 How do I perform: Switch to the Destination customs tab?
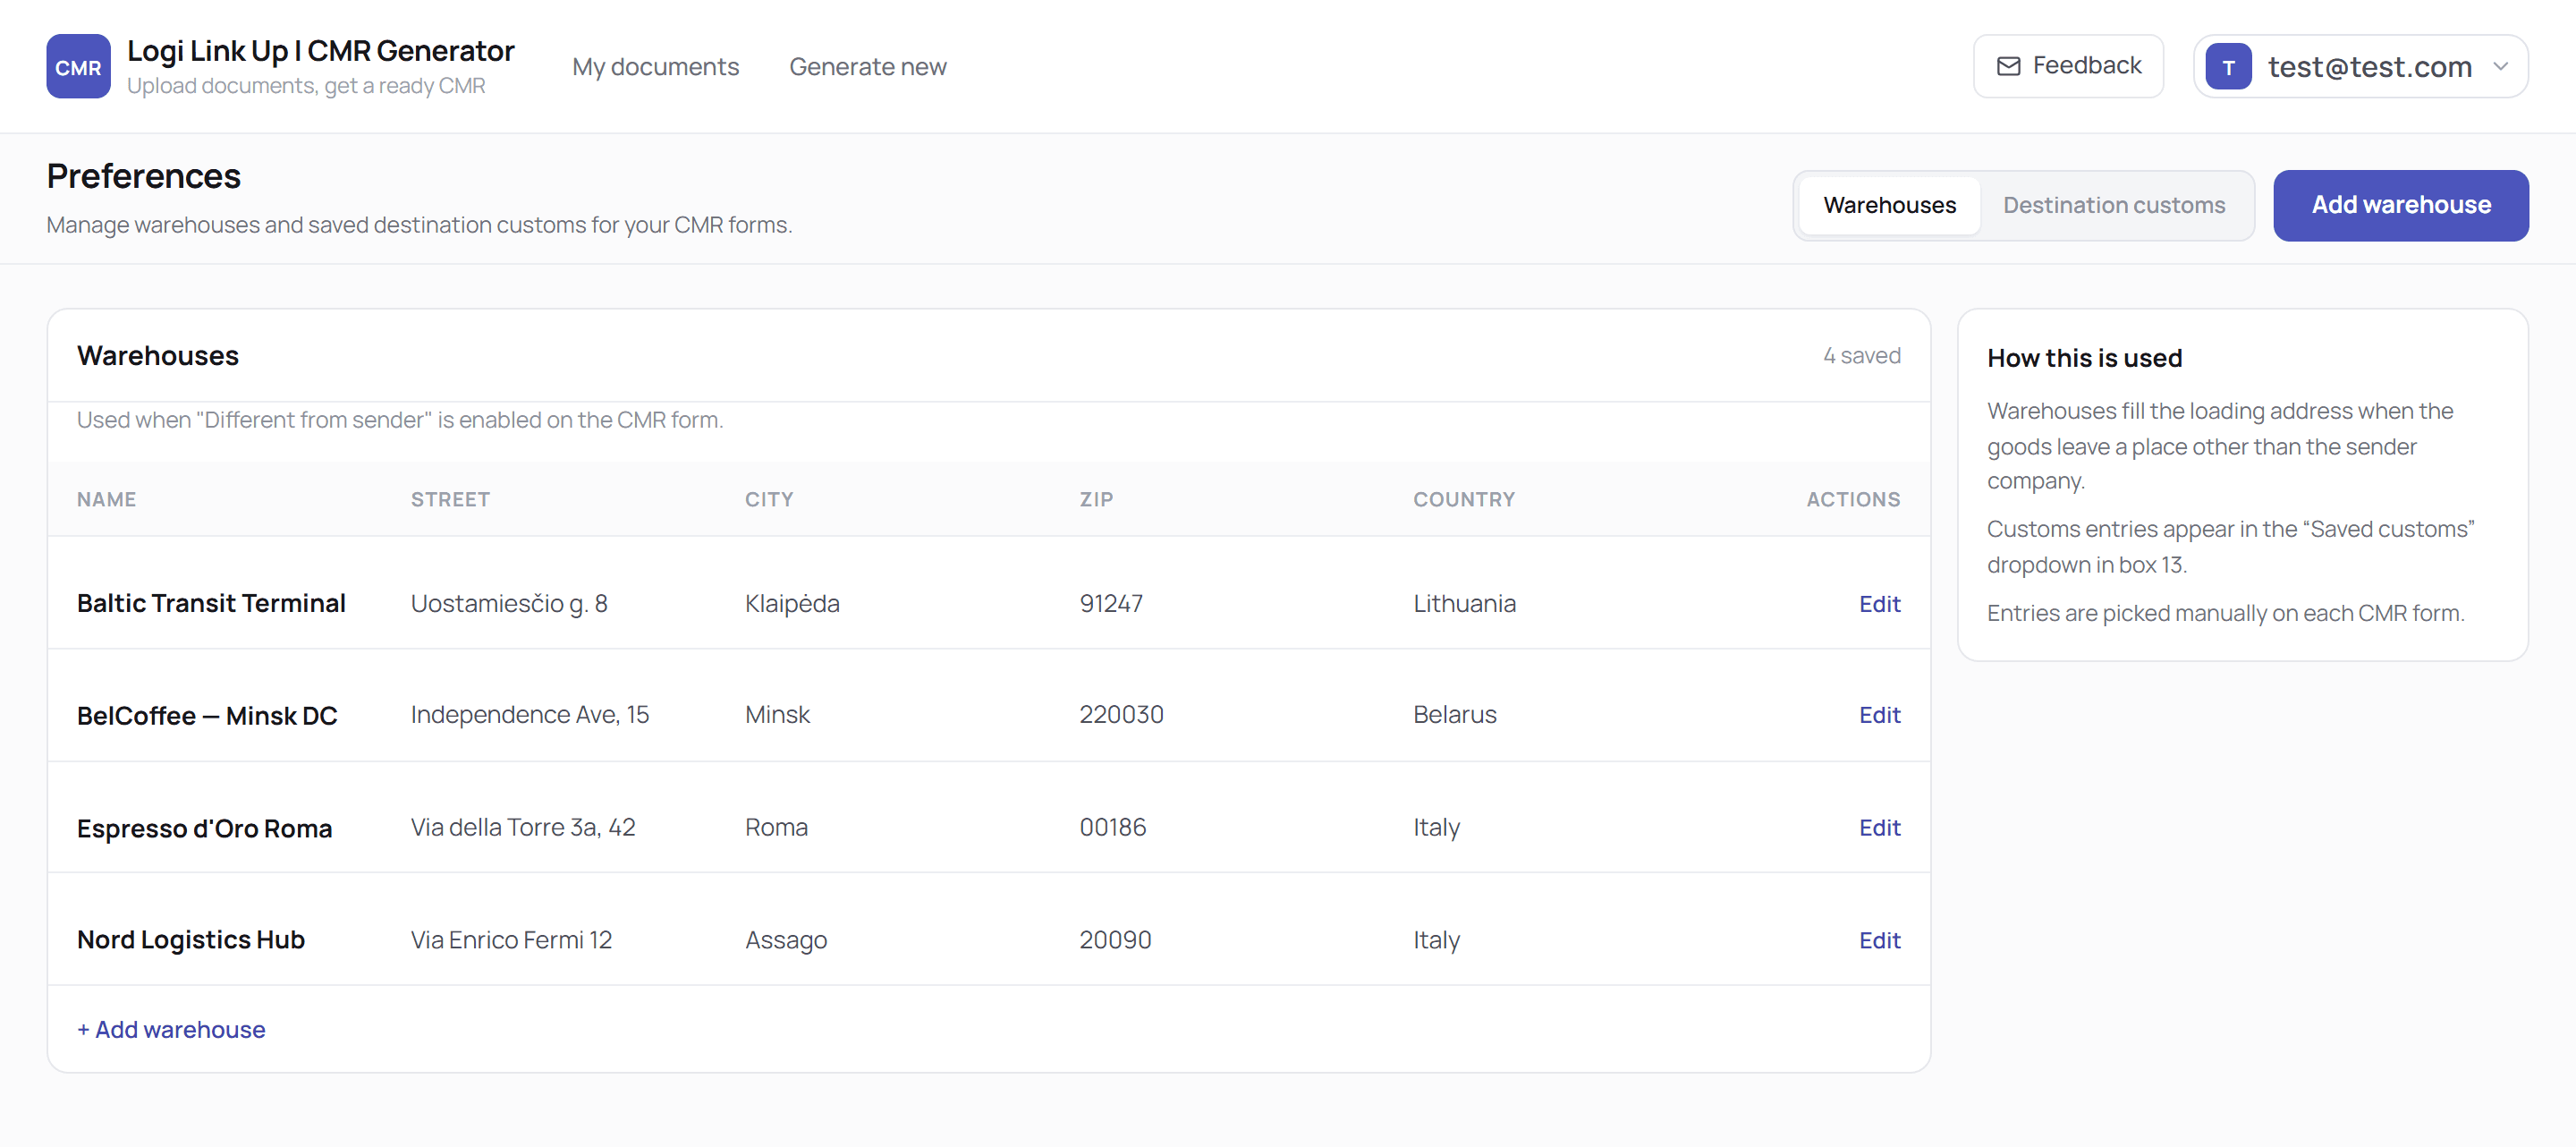(2114, 205)
